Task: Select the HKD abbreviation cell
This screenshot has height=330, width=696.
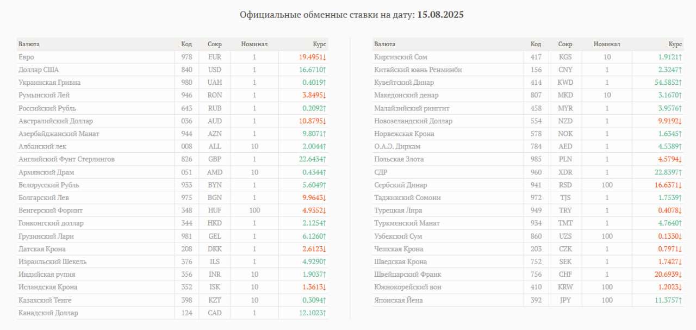Action: 214,223
